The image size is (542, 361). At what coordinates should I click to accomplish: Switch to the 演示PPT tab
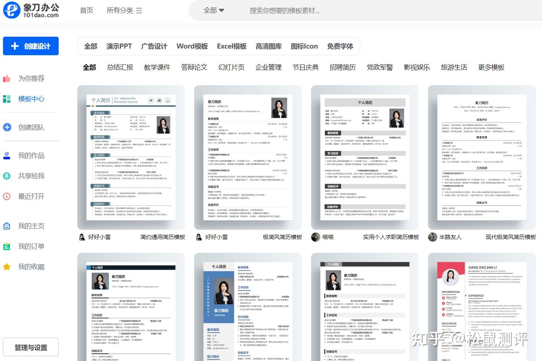(119, 46)
